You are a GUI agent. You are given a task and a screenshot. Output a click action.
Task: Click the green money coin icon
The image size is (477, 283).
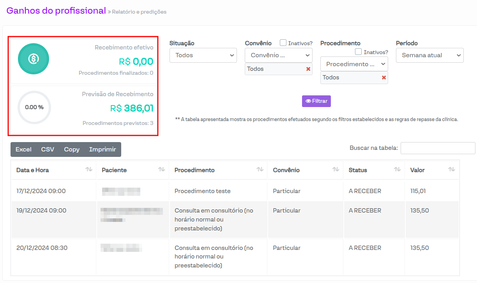click(34, 59)
